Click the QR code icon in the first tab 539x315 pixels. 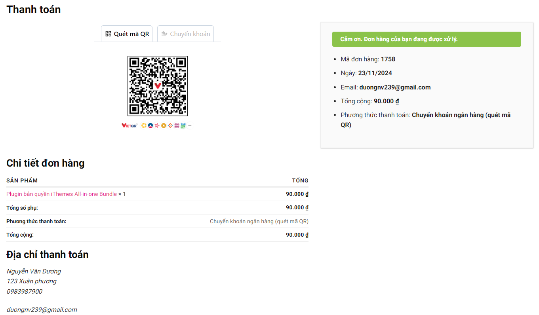pyautogui.click(x=108, y=34)
